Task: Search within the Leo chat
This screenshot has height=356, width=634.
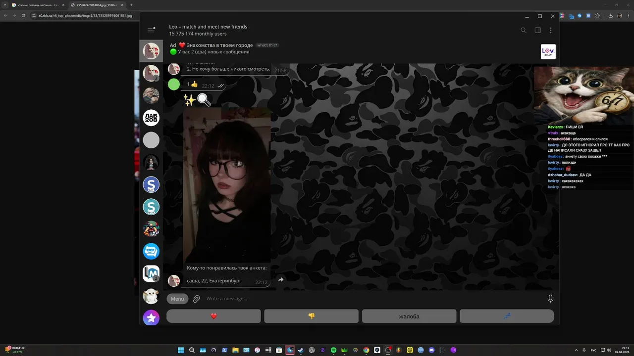Action: [x=524, y=30]
